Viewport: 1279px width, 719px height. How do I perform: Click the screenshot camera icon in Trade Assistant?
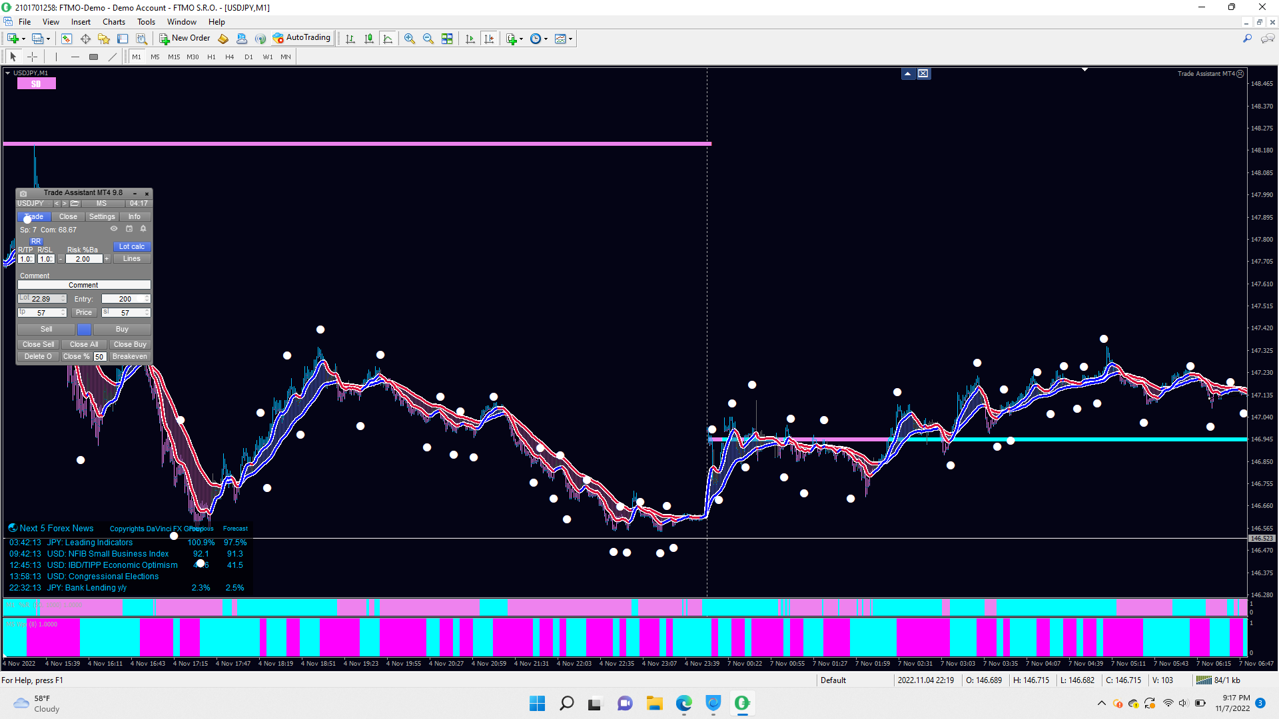pos(23,193)
